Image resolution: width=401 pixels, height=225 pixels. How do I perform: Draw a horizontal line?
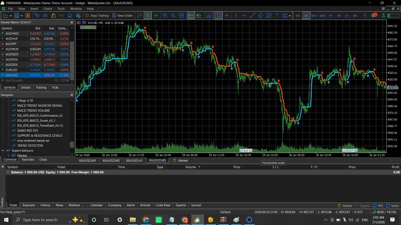point(244,15)
